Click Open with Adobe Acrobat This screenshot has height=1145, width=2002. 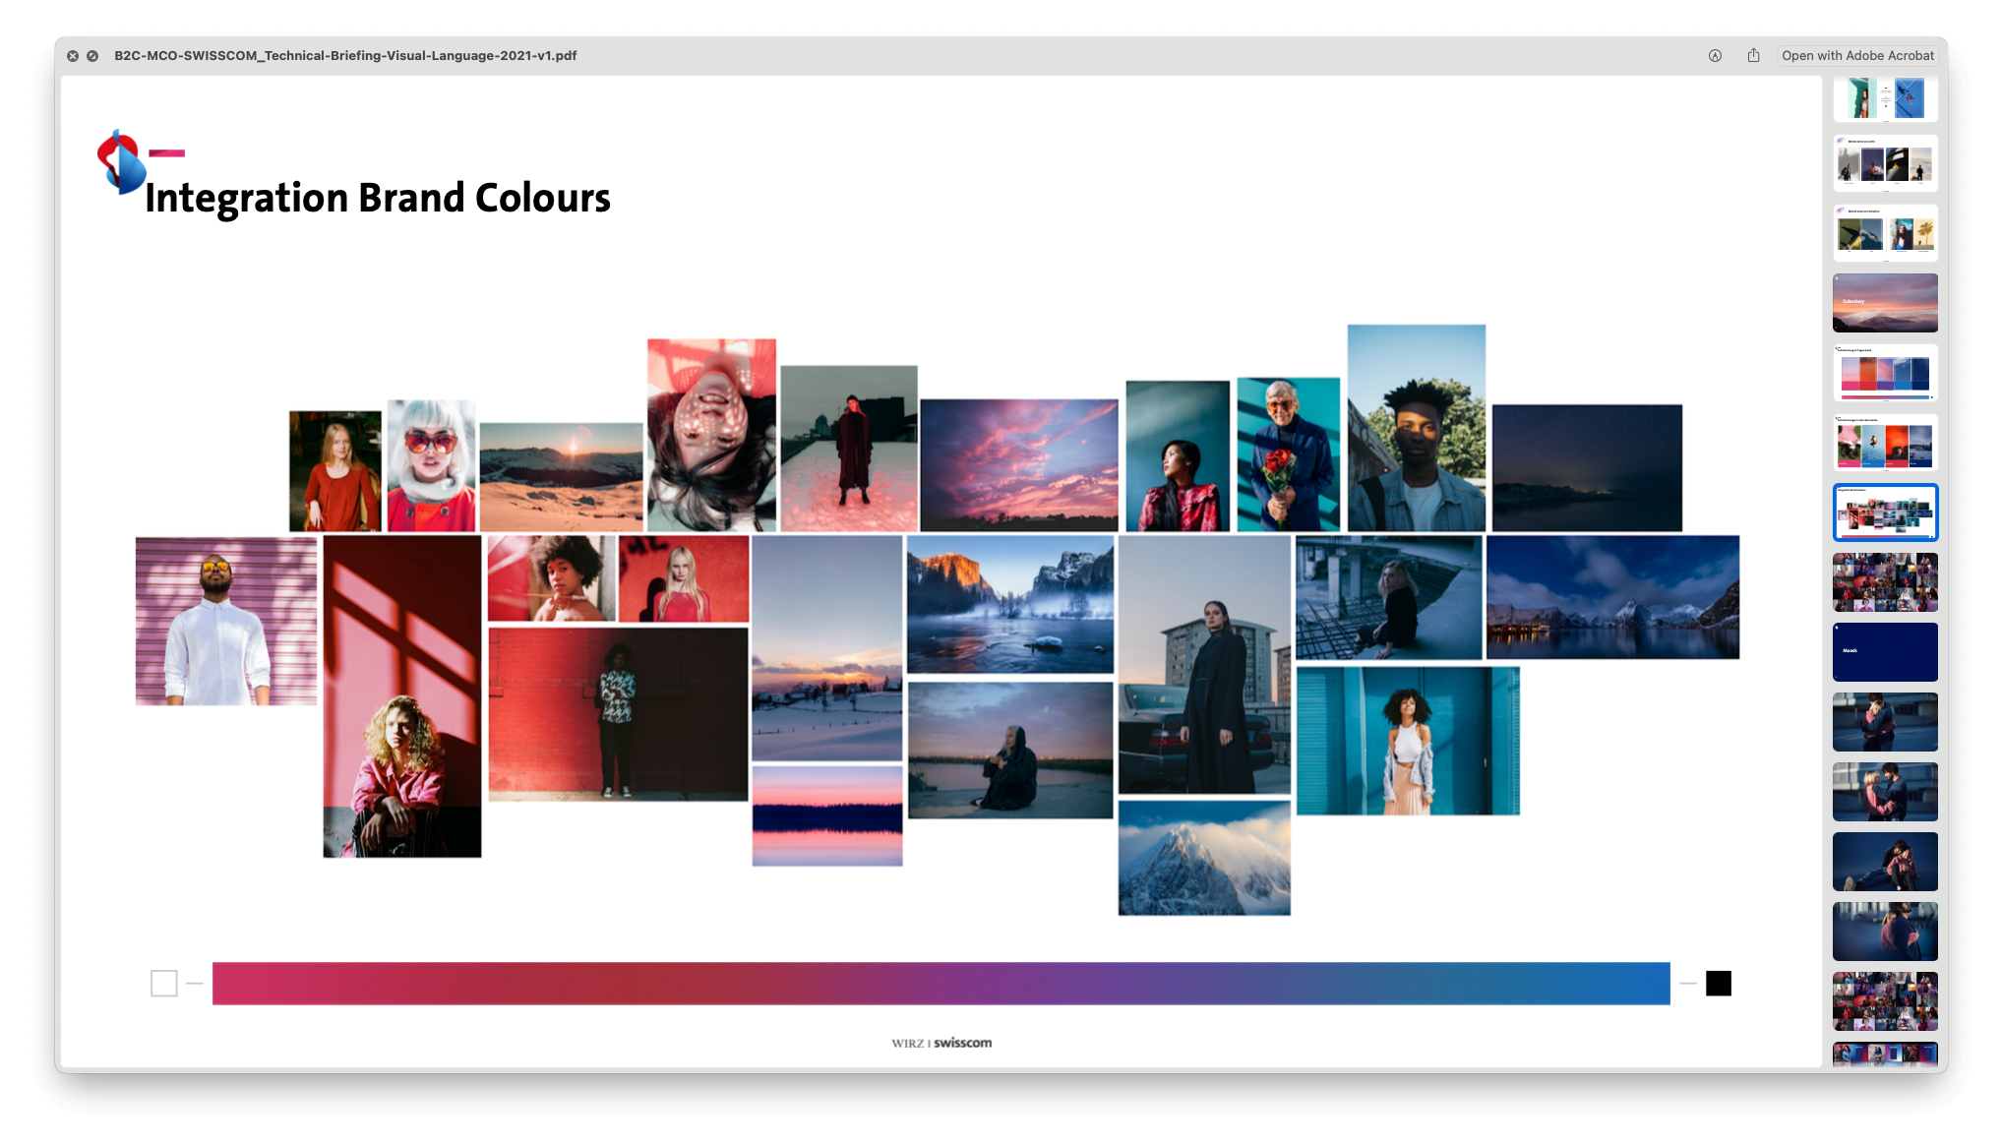[1856, 56]
